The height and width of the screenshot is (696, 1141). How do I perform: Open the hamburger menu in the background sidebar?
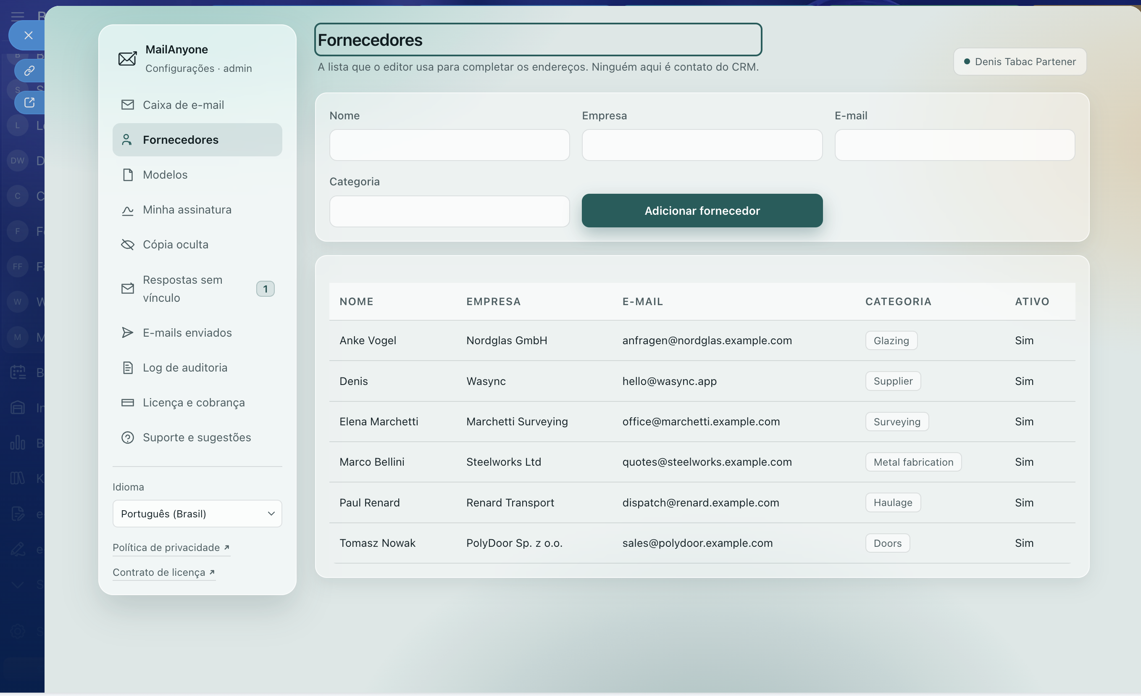click(18, 16)
